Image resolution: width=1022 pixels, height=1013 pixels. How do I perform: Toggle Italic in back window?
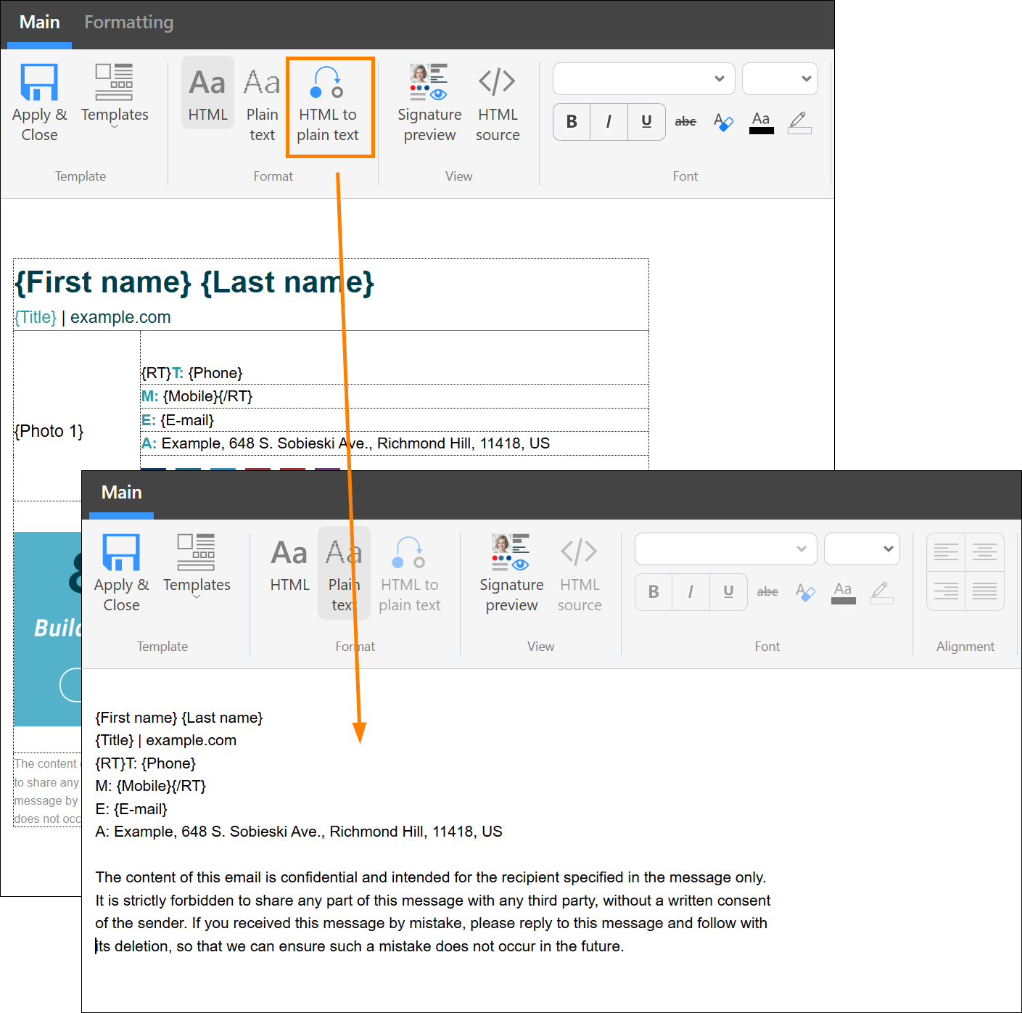tap(609, 121)
